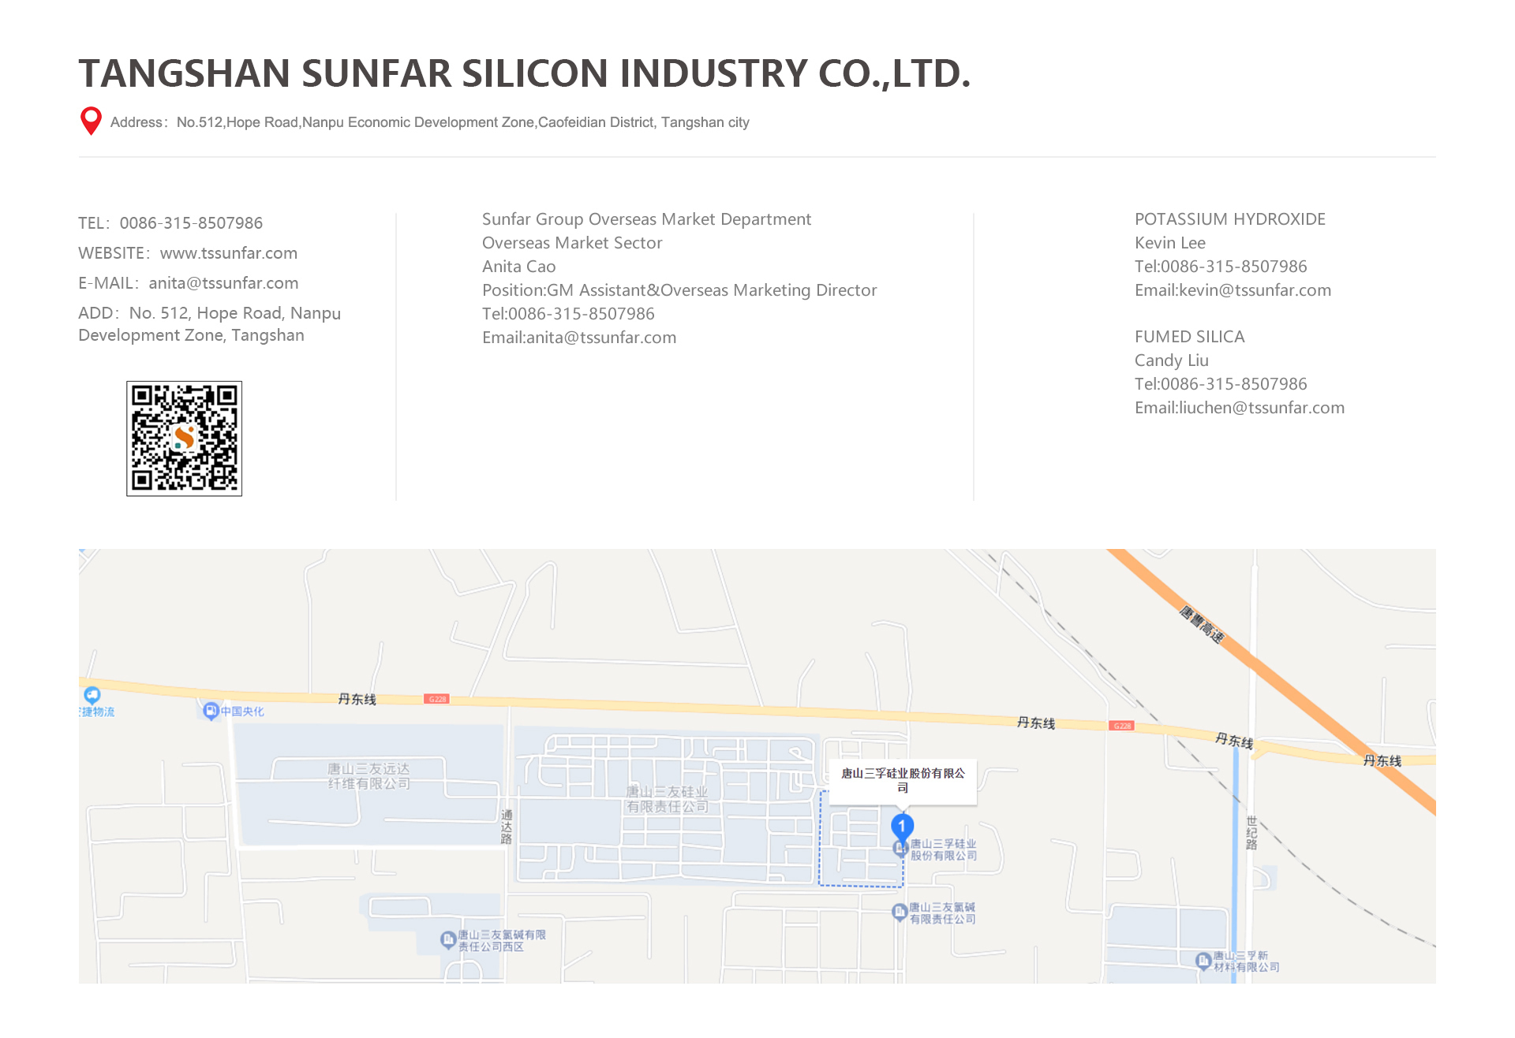This screenshot has height=1038, width=1515.
Task: Click the 唐山三友氯碱有限责任公司西区 POI icon
Action: (x=448, y=939)
